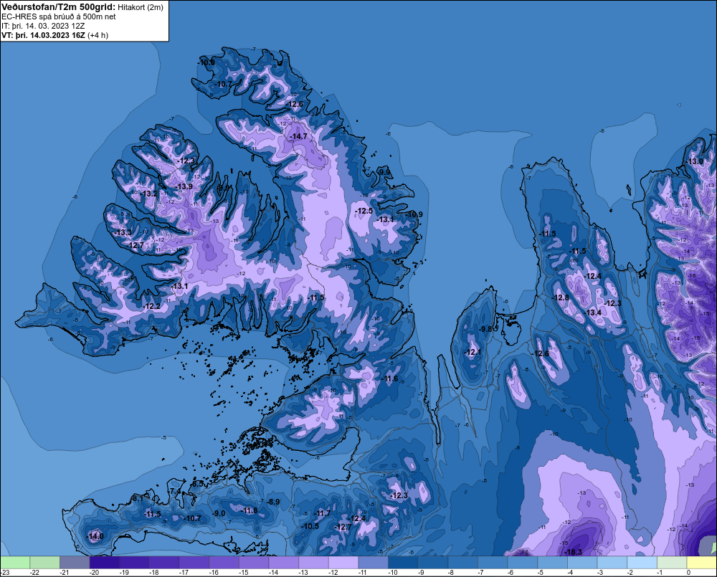
Task: Click the -13 legend scale label
Action: pos(303,573)
